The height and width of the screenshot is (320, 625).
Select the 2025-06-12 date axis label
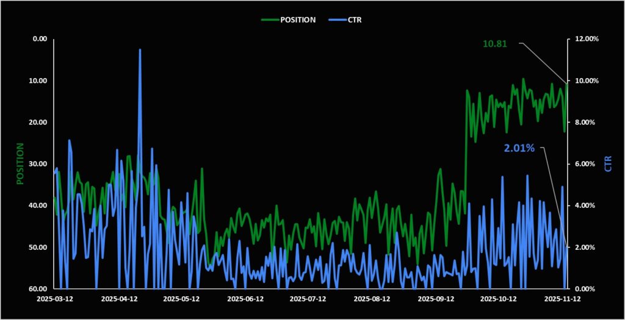pyautogui.click(x=245, y=299)
